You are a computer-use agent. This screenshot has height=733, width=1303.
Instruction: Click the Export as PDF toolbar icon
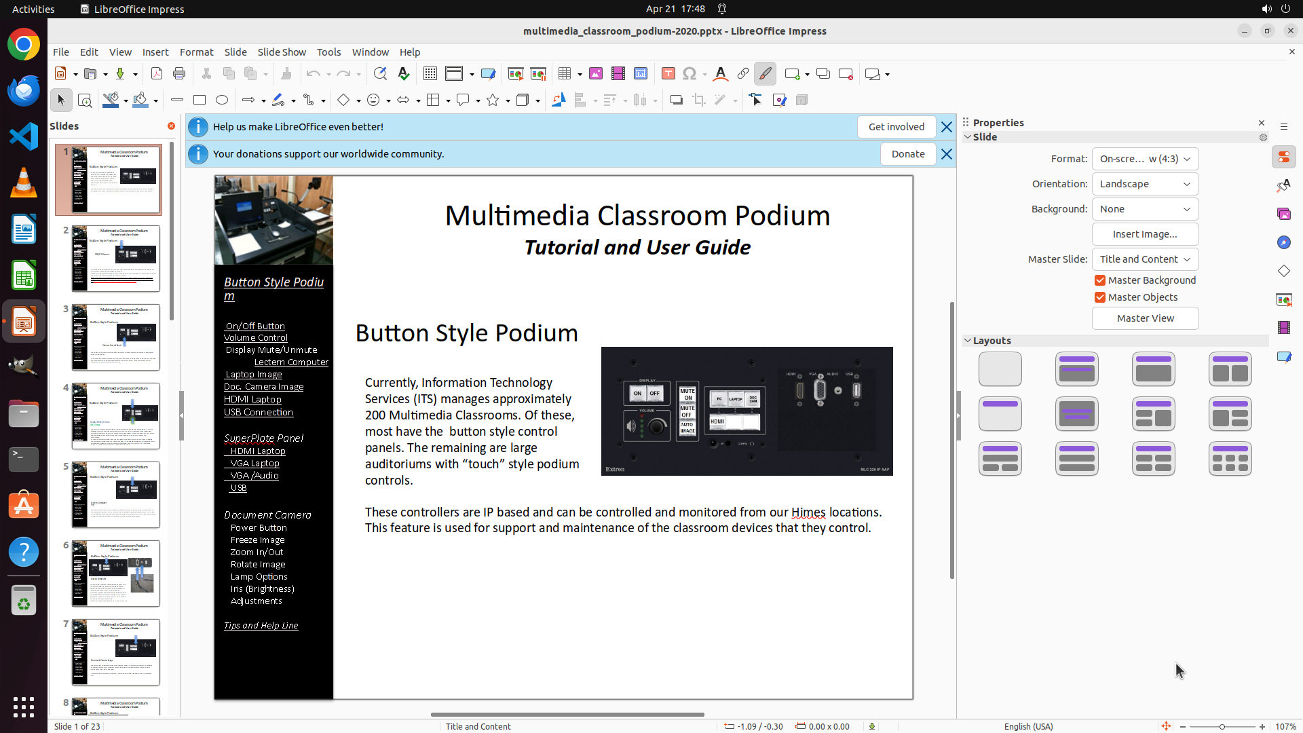tap(157, 74)
